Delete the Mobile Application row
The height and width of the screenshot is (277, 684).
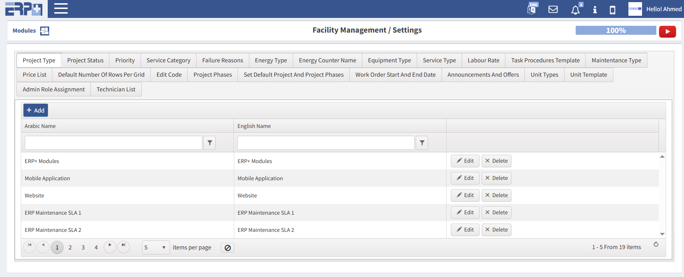pyautogui.click(x=496, y=178)
